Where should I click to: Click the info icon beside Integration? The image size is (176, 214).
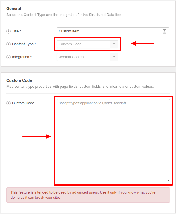coord(8,57)
